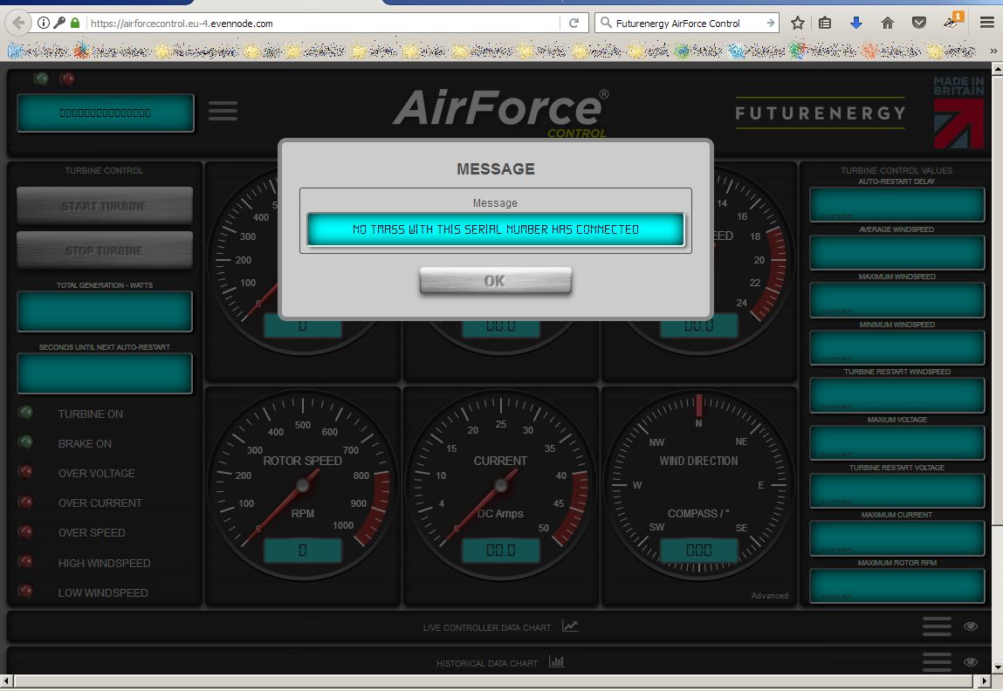Reload the page with the refresh icon

[574, 23]
